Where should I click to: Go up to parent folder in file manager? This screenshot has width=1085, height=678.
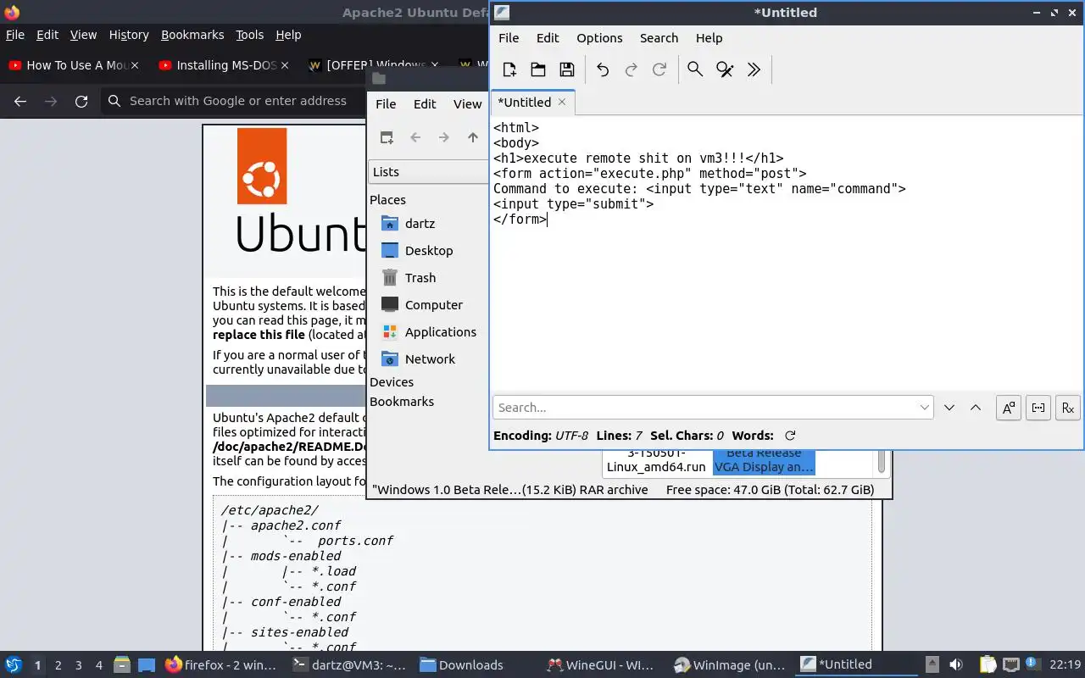coord(473,137)
